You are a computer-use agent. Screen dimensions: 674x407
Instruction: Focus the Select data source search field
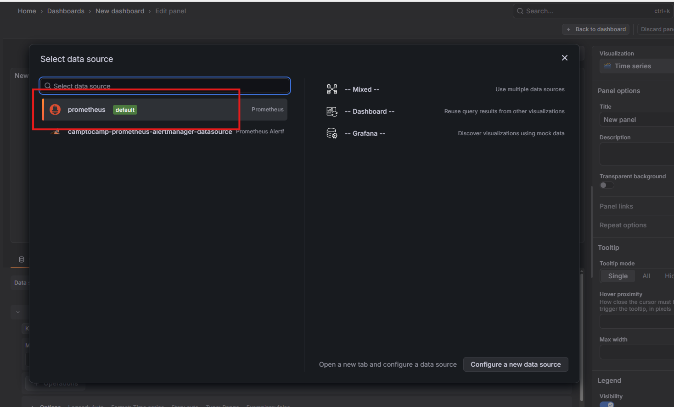pyautogui.click(x=165, y=86)
